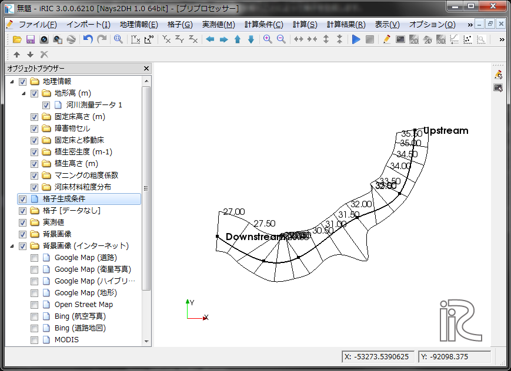Zoom out with the minus magnifier

click(281, 39)
